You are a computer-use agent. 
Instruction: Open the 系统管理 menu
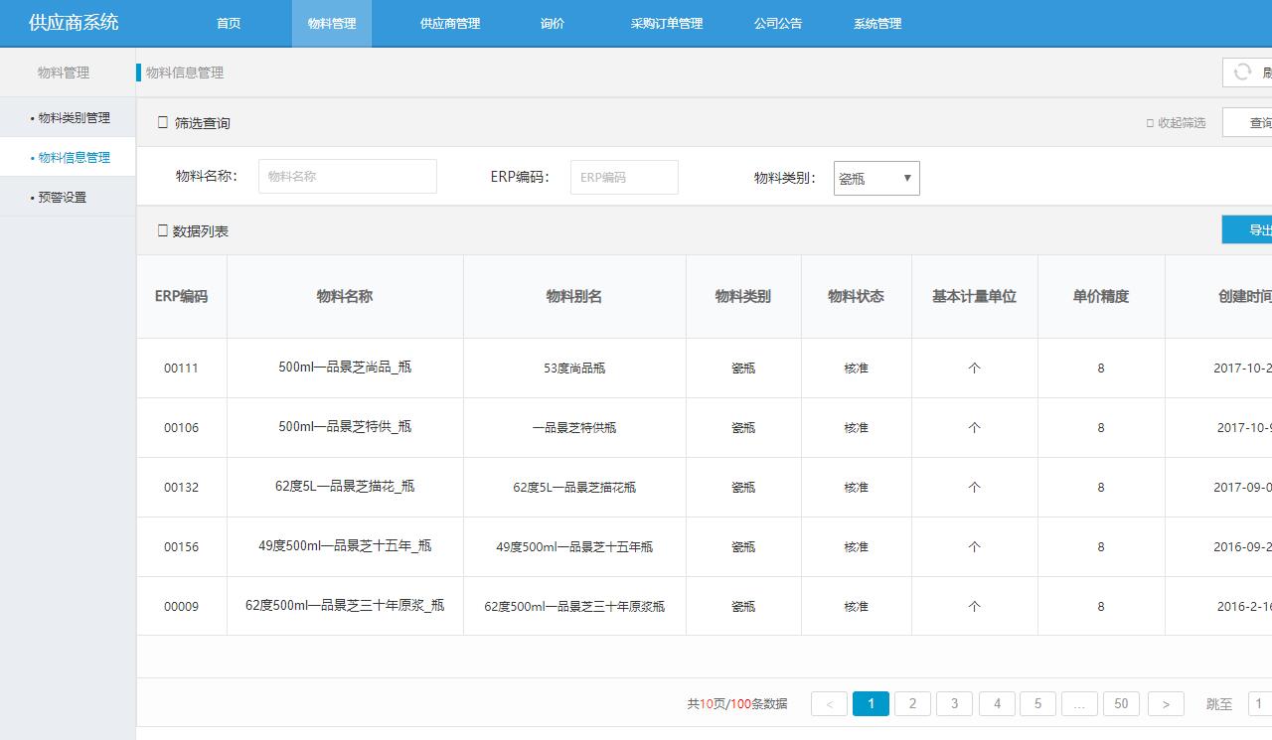pos(877,24)
